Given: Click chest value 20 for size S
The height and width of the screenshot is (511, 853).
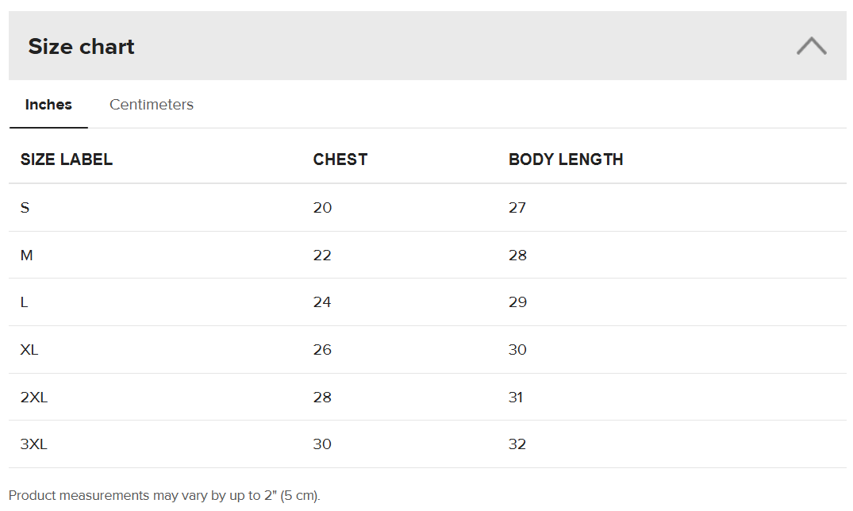Looking at the screenshot, I should click(323, 208).
